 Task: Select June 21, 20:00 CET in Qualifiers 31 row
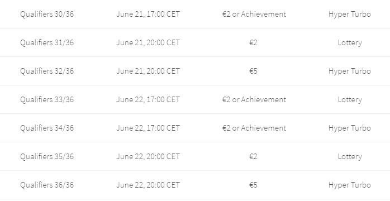tap(148, 43)
